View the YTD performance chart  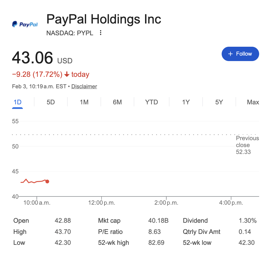pos(151,102)
